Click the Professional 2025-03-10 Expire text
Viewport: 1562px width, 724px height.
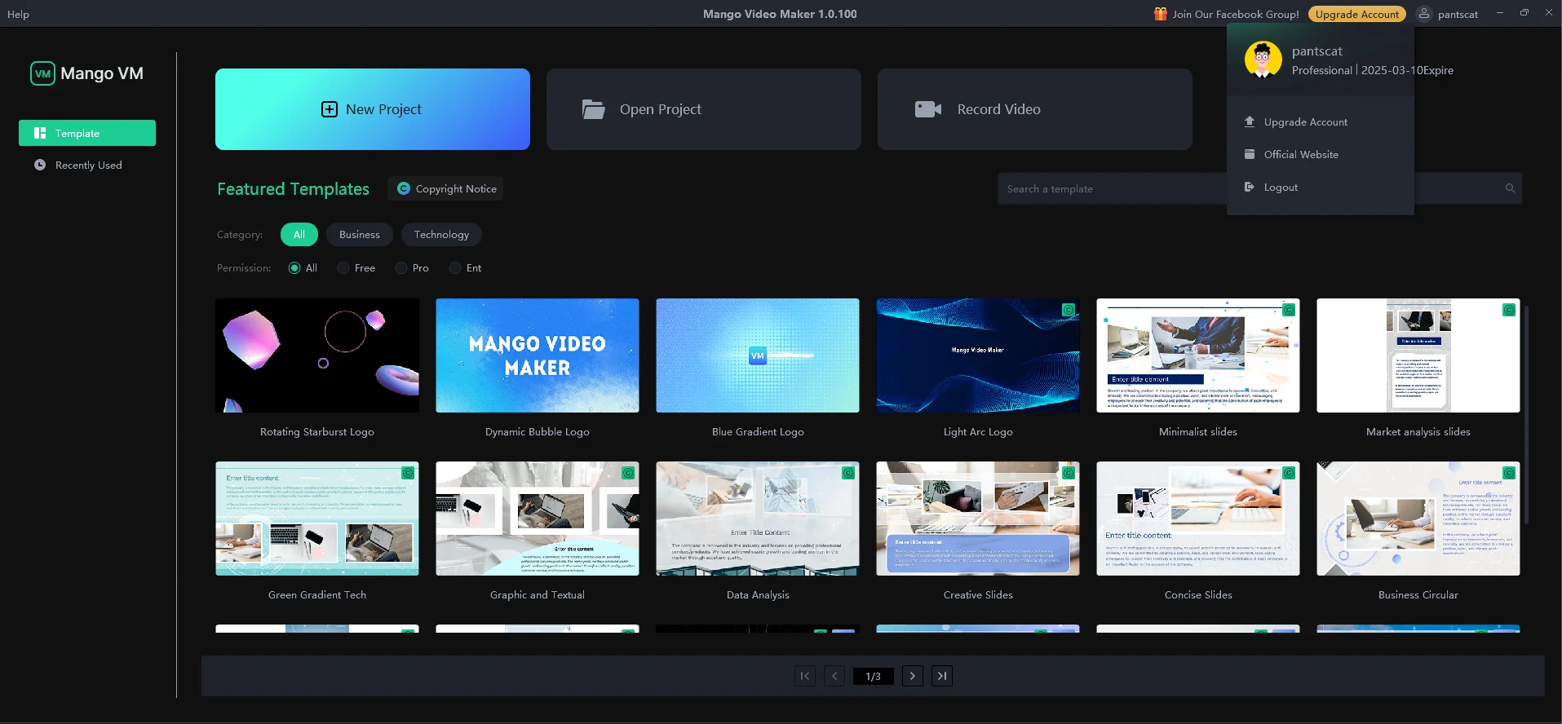(x=1372, y=70)
